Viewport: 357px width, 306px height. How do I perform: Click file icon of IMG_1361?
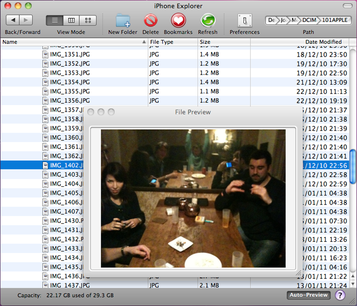(45, 147)
